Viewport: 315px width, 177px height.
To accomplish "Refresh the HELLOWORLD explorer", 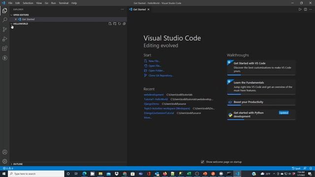I will [x=120, y=24].
